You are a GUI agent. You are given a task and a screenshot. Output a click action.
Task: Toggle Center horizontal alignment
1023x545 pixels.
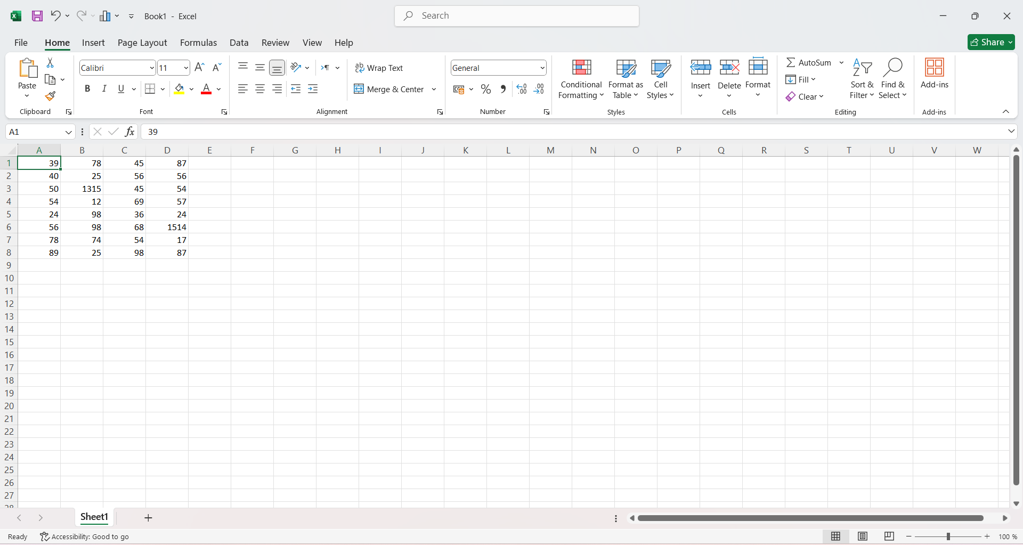pyautogui.click(x=260, y=89)
